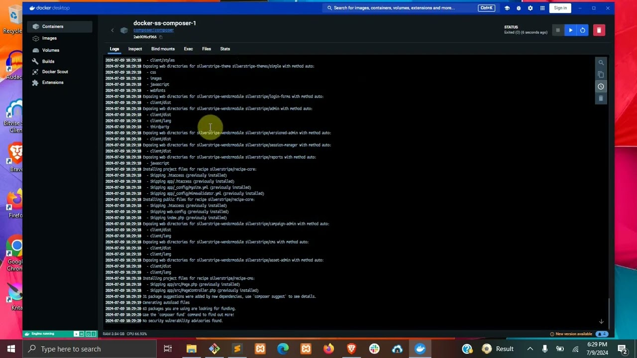Go back using the arrow next to container name
Viewport: 637px width, 358px height.
pos(112,30)
